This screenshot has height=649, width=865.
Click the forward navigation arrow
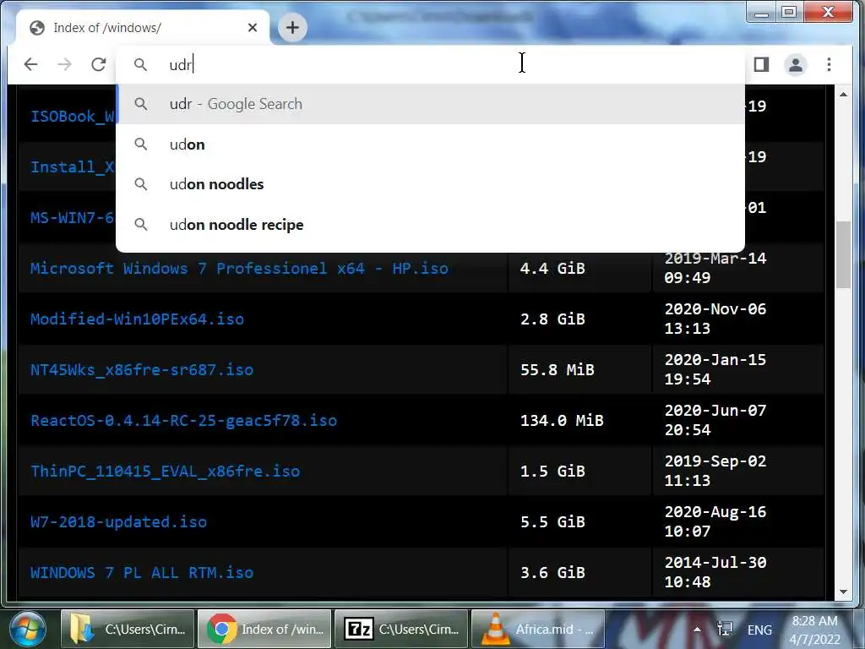point(64,64)
